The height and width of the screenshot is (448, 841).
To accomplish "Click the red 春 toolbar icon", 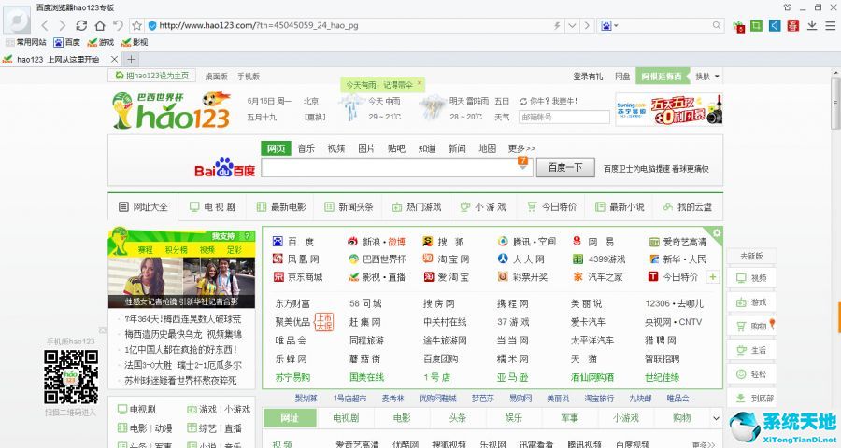I will (793, 25).
